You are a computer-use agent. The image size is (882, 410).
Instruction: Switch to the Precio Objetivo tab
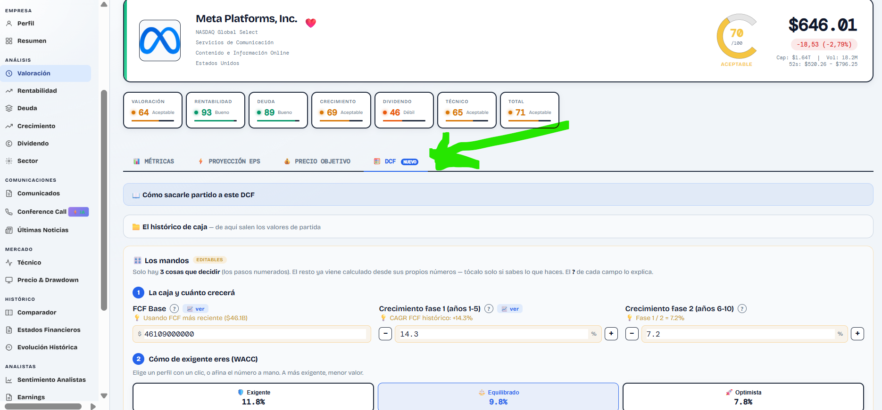pos(317,161)
